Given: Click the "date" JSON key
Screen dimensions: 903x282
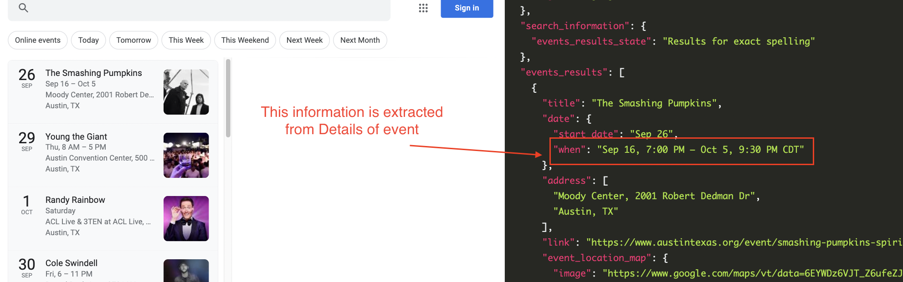Looking at the screenshot, I should click(x=559, y=119).
